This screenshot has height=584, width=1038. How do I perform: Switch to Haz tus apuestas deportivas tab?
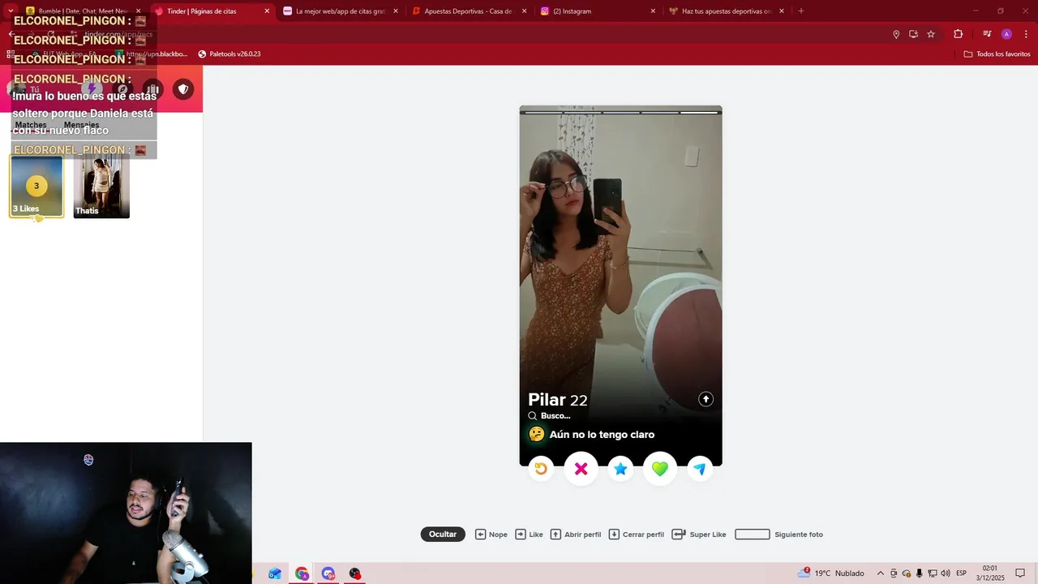click(726, 11)
